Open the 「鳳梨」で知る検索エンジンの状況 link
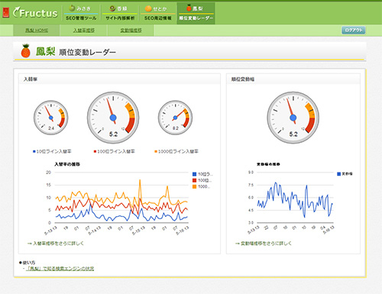382x294 pixels. point(60,269)
